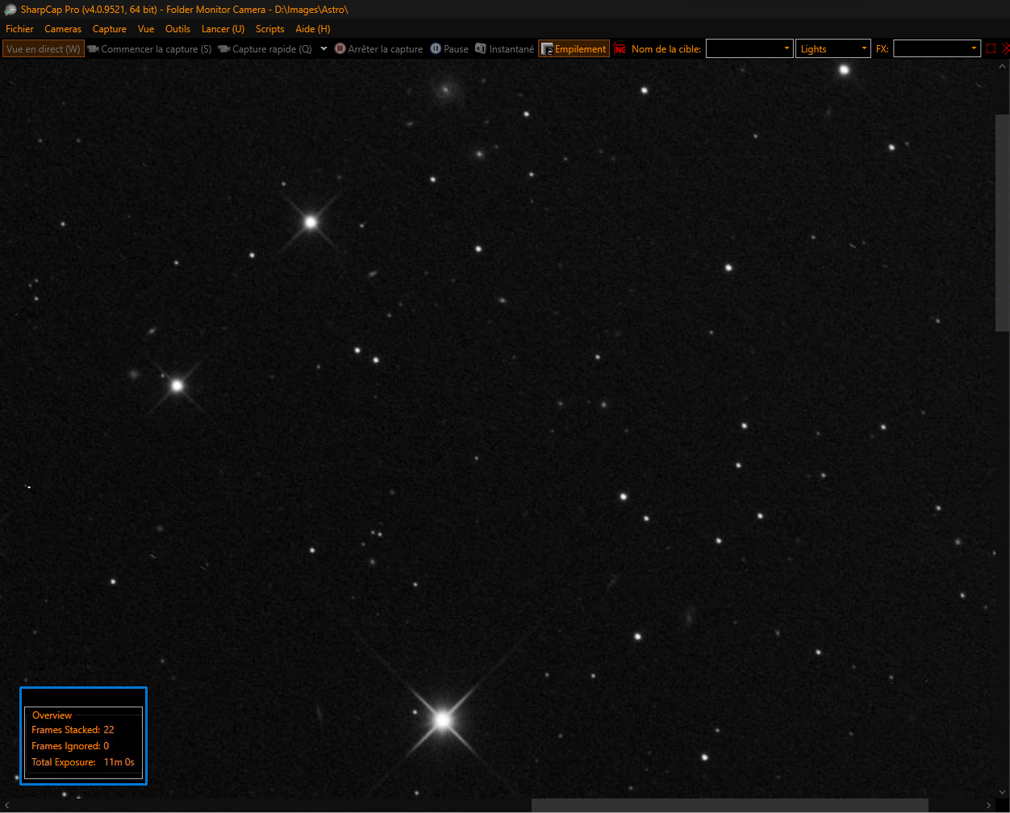Open the Scripts menu

pos(269,29)
